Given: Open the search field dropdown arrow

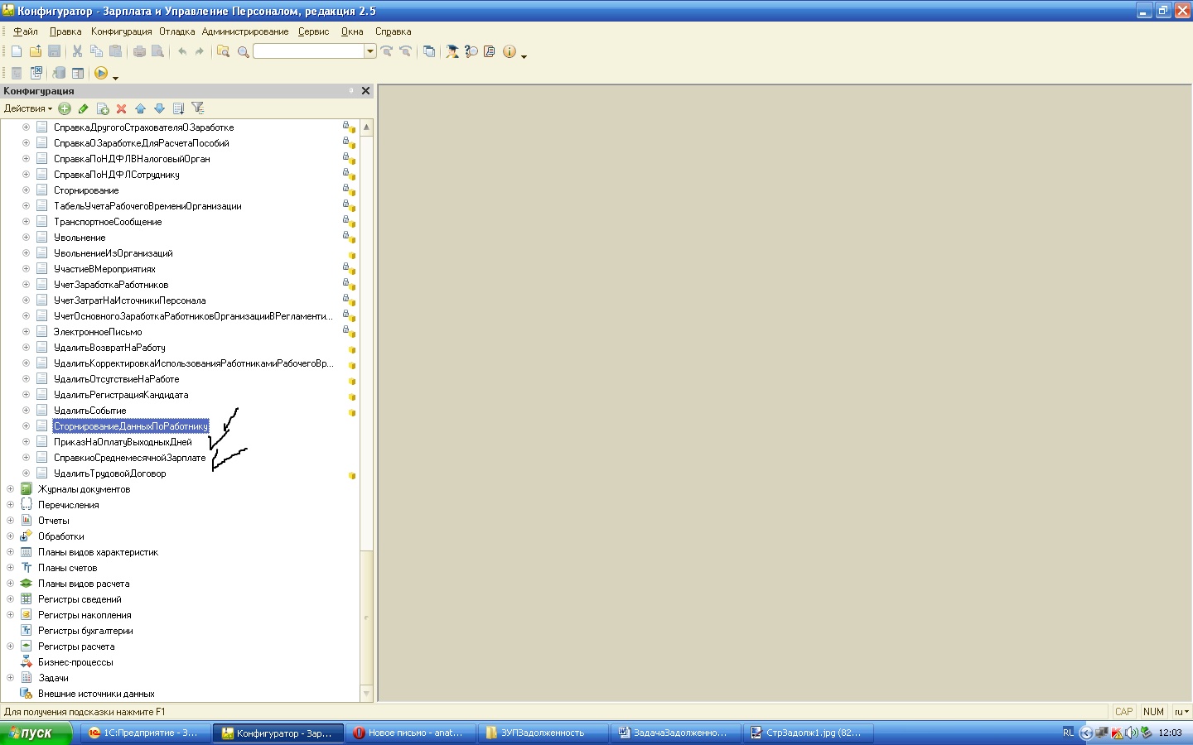Looking at the screenshot, I should (x=370, y=51).
